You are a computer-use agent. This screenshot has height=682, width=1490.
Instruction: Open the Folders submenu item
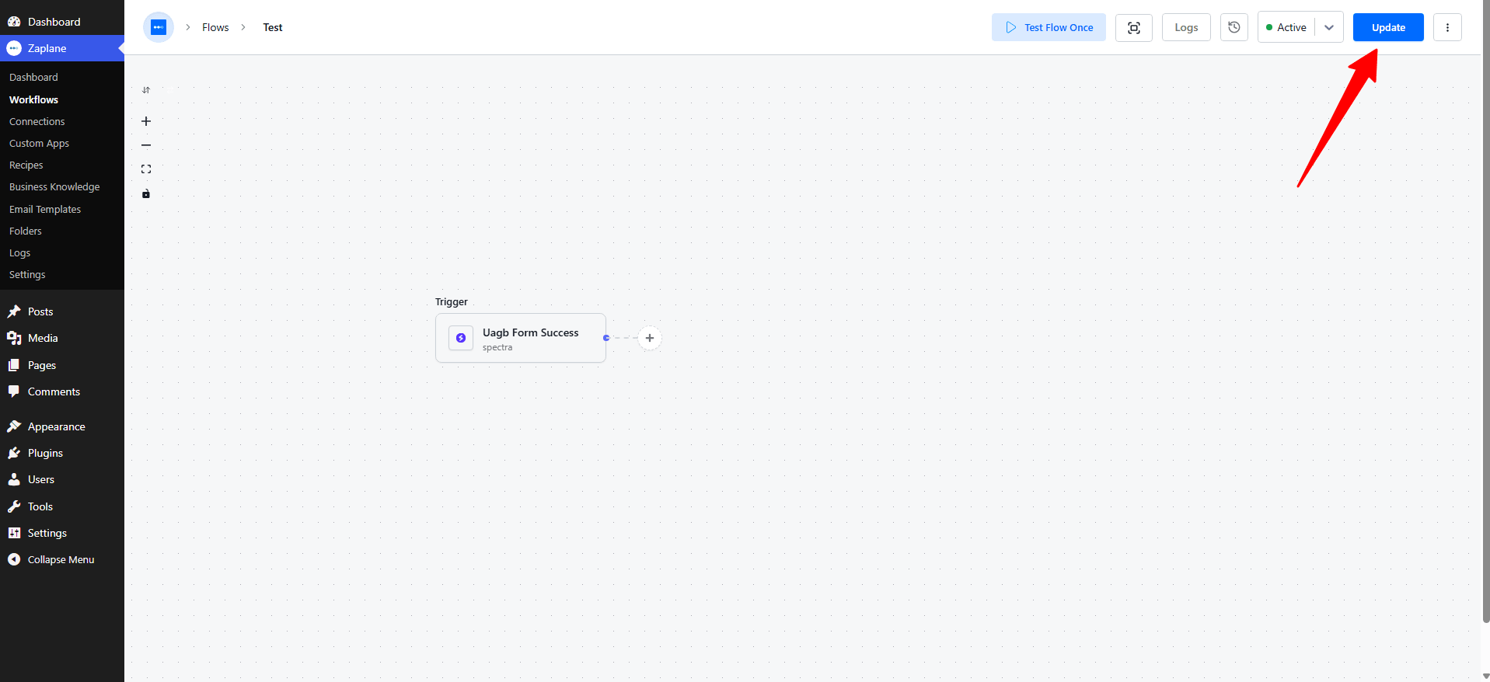point(26,231)
